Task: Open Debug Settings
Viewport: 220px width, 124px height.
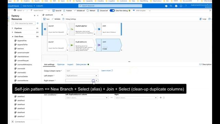Action: tap(69, 19)
